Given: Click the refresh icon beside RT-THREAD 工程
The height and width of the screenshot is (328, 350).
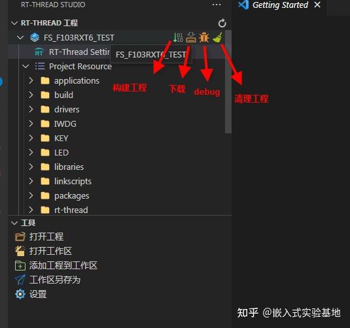Looking at the screenshot, I should coord(222,23).
